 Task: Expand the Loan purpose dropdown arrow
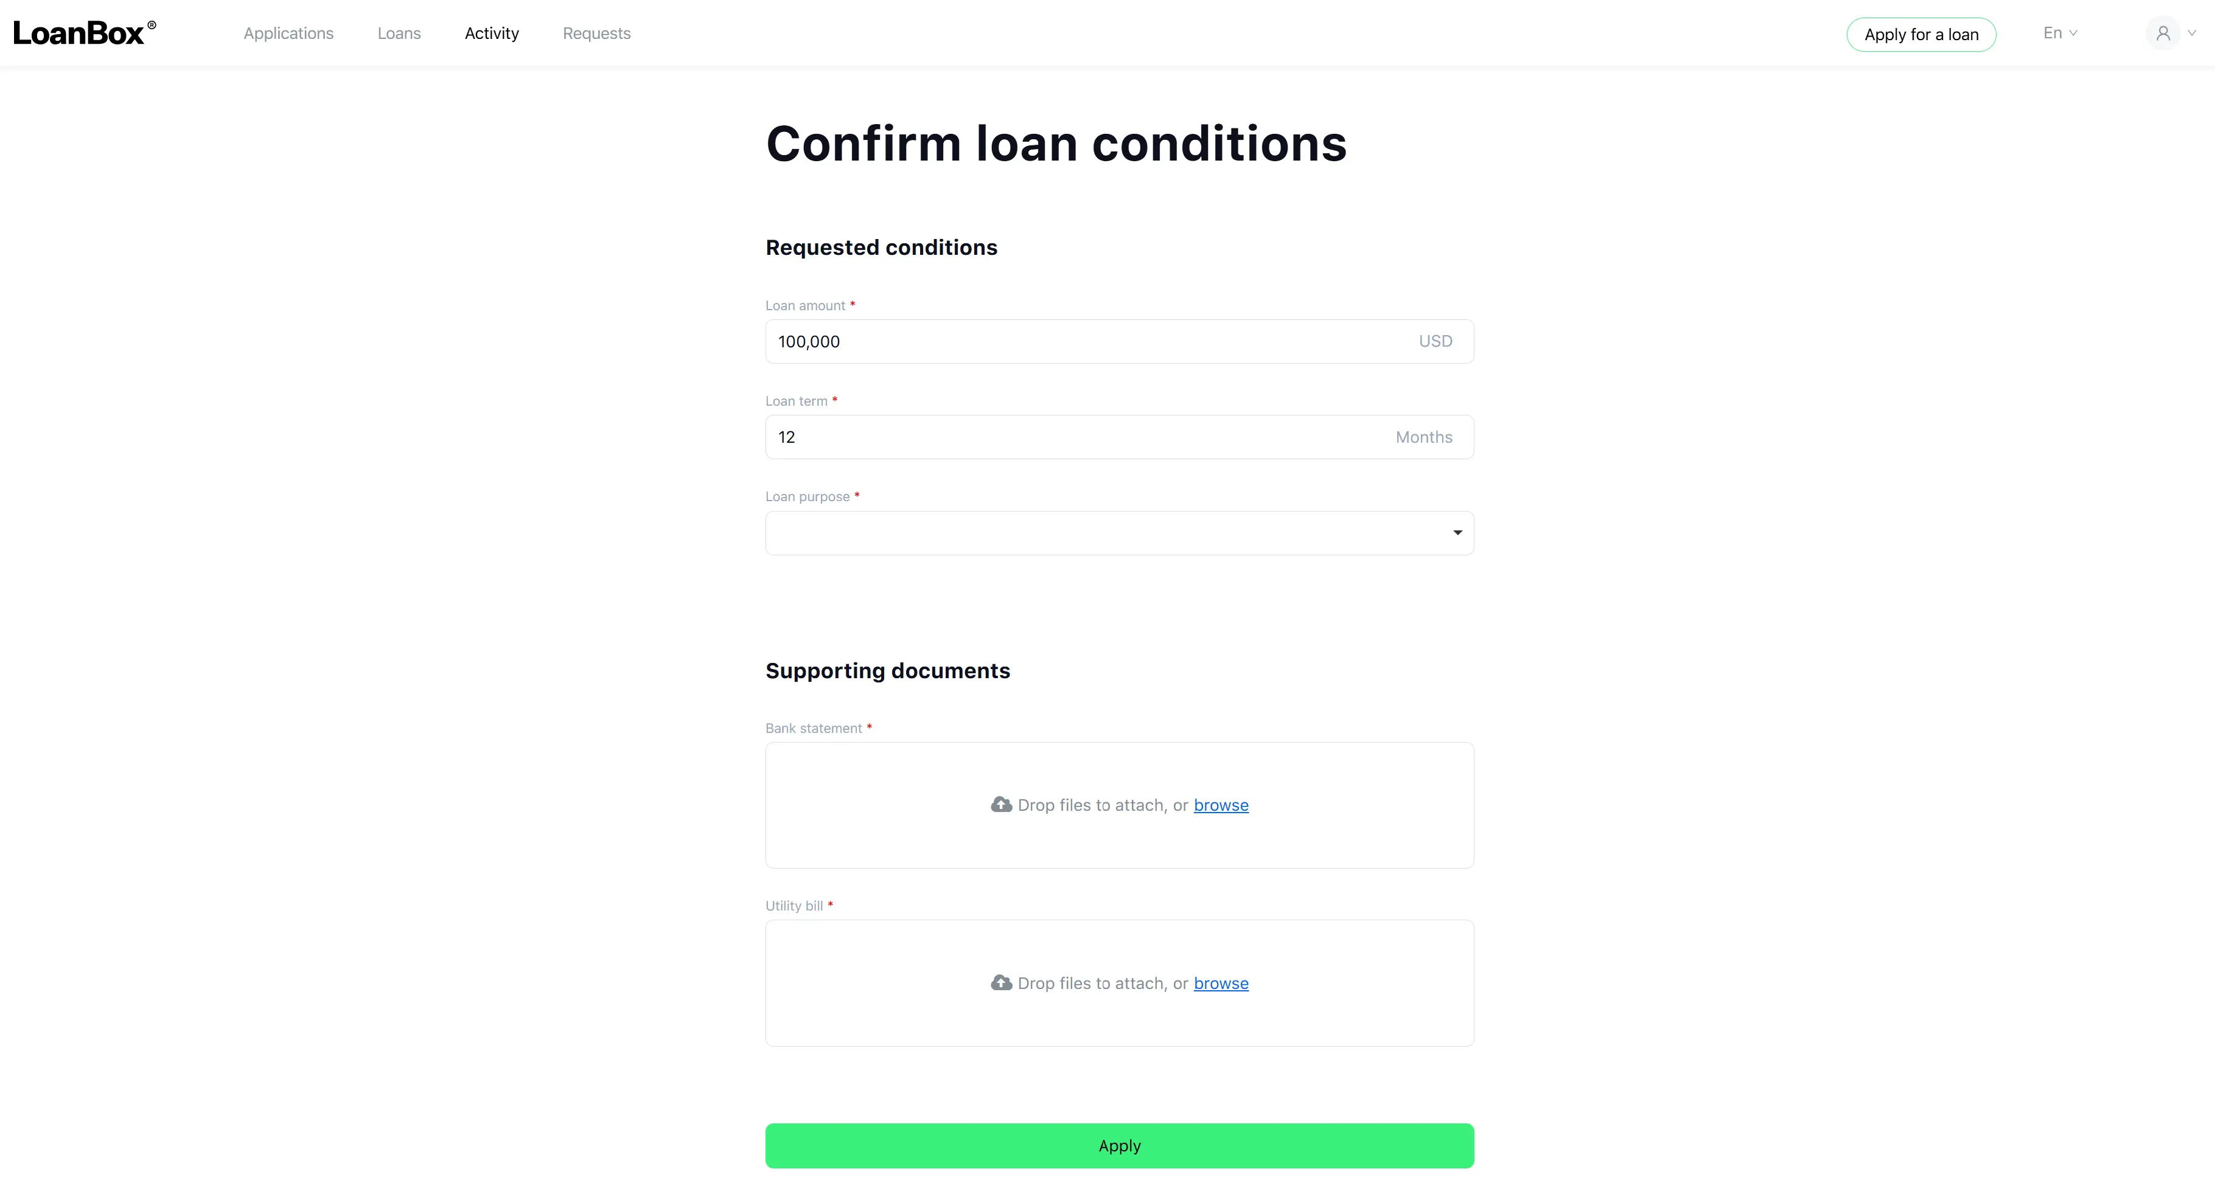[1457, 533]
